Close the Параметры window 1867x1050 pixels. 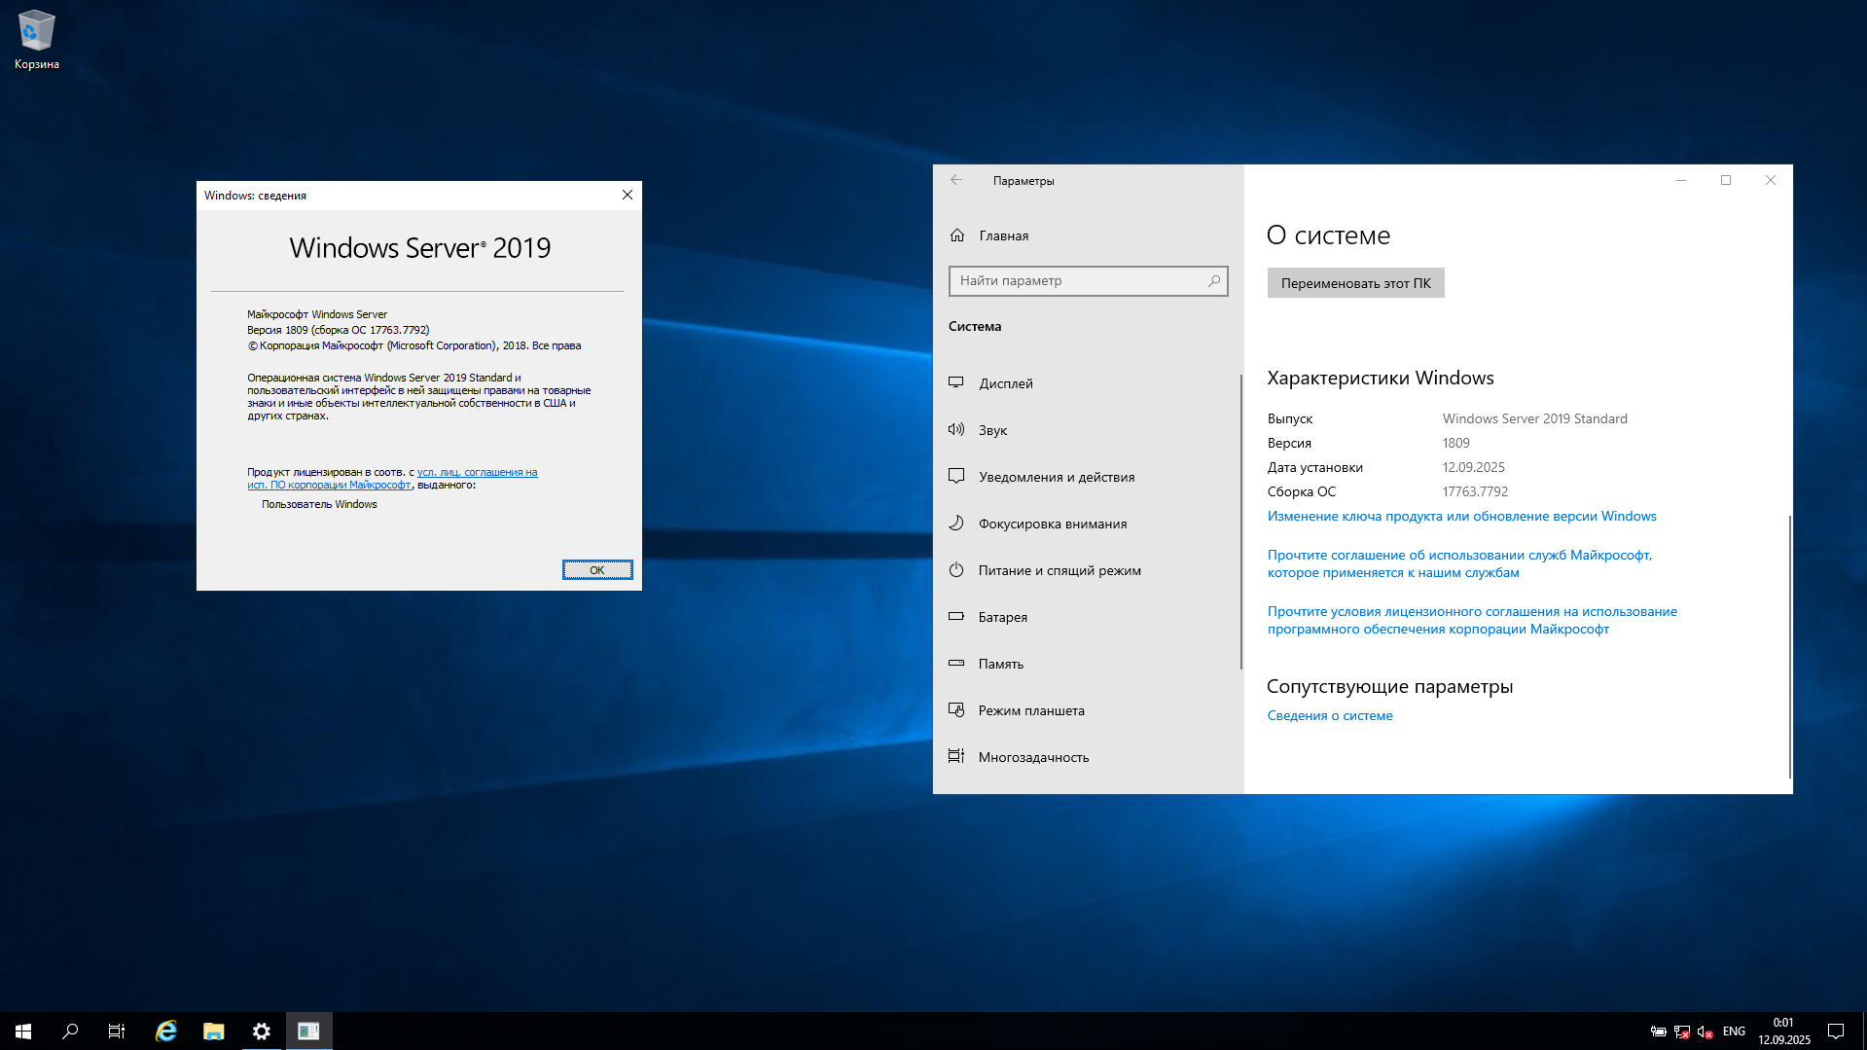point(1770,180)
